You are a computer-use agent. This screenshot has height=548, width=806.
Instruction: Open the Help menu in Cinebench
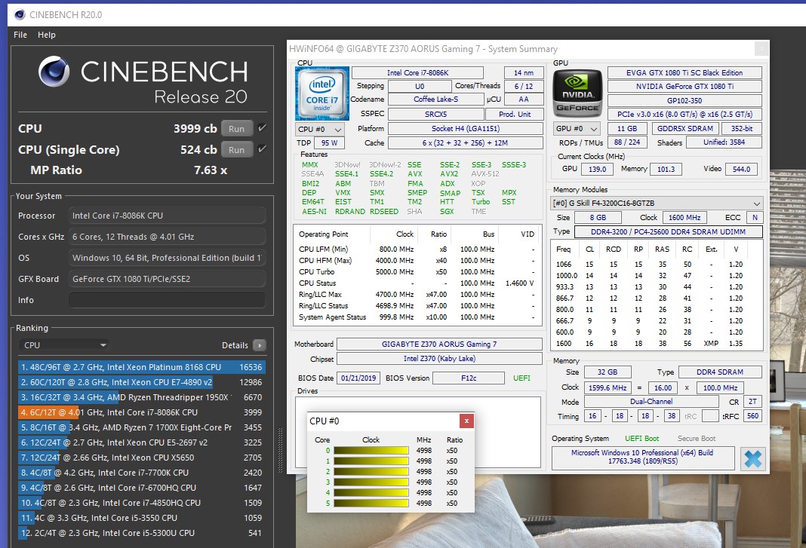47,34
